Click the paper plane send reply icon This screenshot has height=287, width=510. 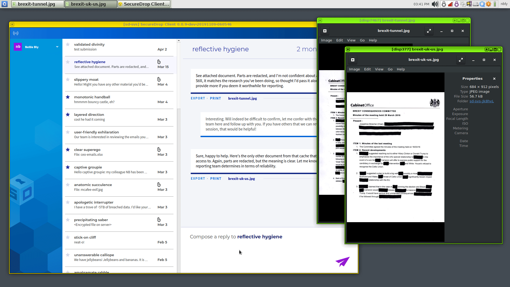[342, 261]
